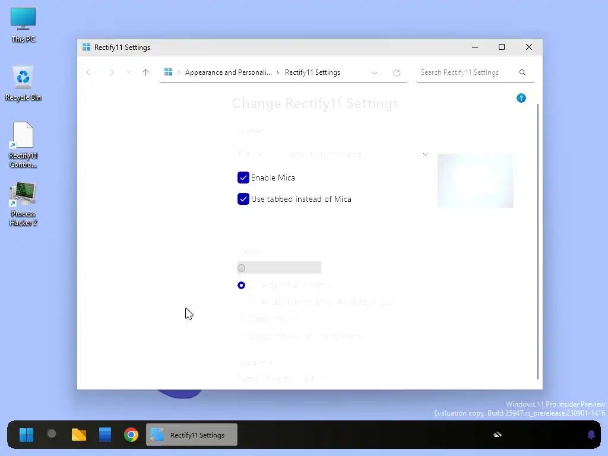Viewport: 608px width, 456px height.
Task: Click the blue app icon on taskbar
Action: point(104,435)
